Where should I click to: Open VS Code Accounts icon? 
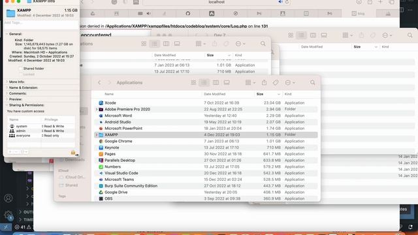(x=8, y=198)
